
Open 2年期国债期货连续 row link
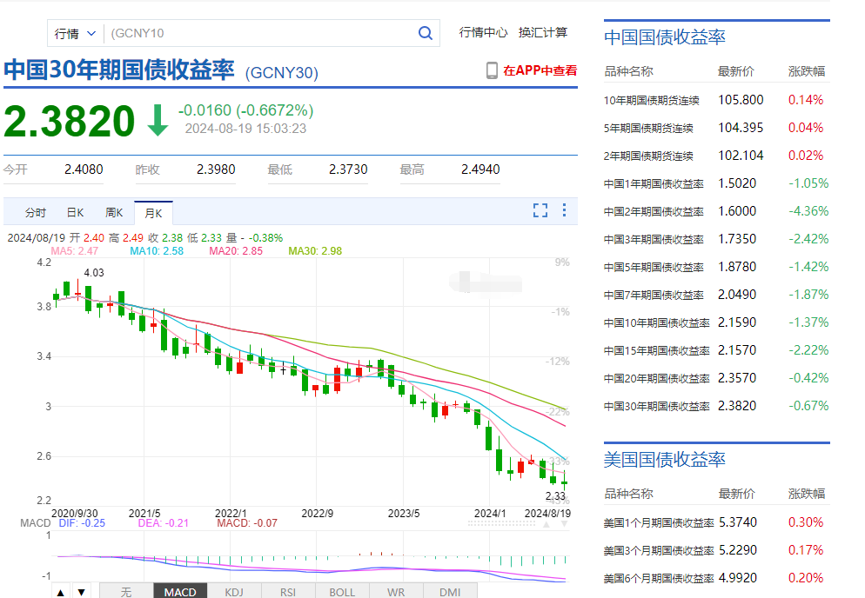(649, 156)
